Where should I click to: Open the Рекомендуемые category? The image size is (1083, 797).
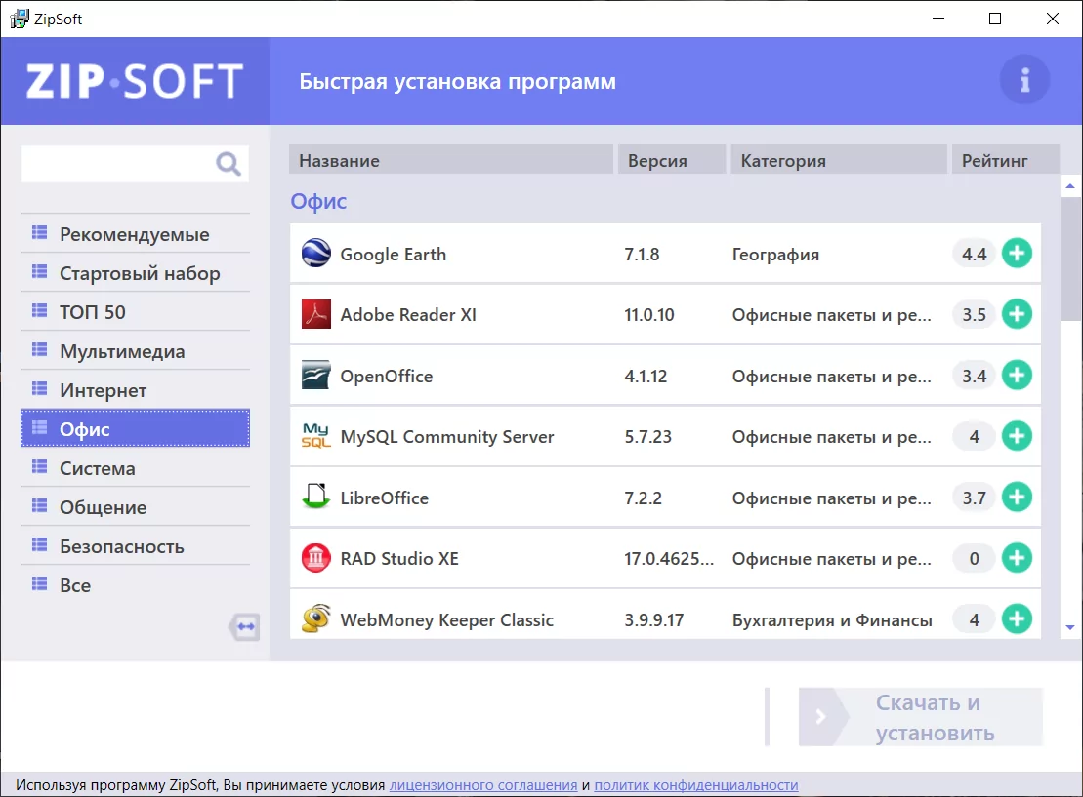pyautogui.click(x=136, y=234)
